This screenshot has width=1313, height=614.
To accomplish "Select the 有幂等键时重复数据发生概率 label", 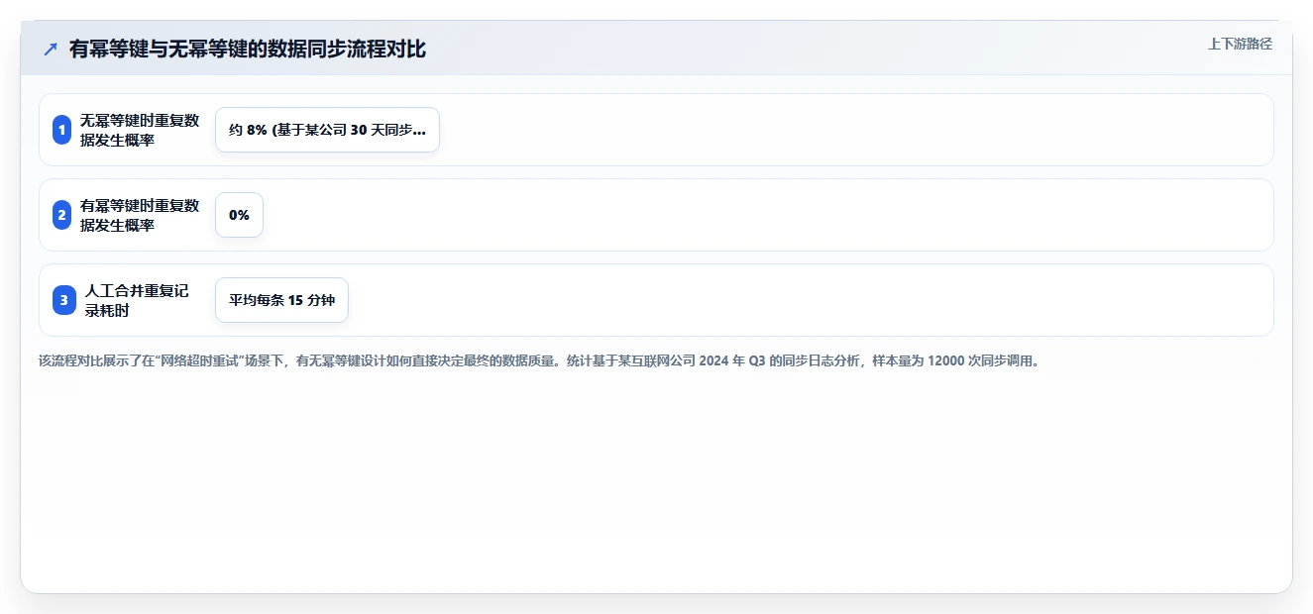I will 140,215.
